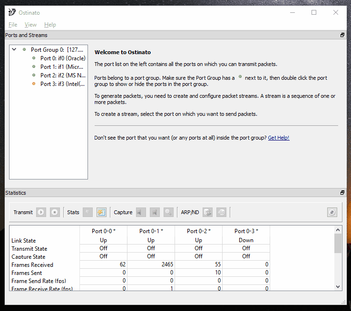Select the Port 0-1 column header

pyautogui.click(x=151, y=231)
